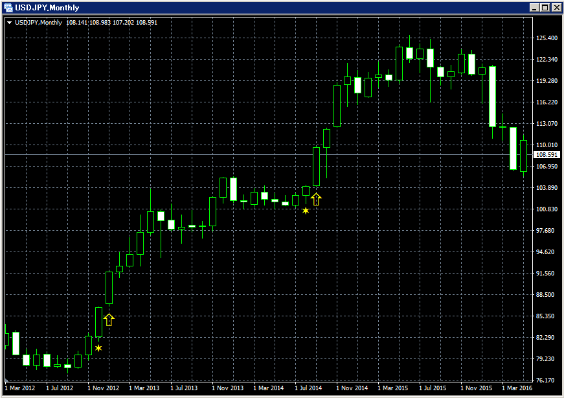Click the 88.500 price axis label
This screenshot has height=398, width=564.
tap(545, 295)
